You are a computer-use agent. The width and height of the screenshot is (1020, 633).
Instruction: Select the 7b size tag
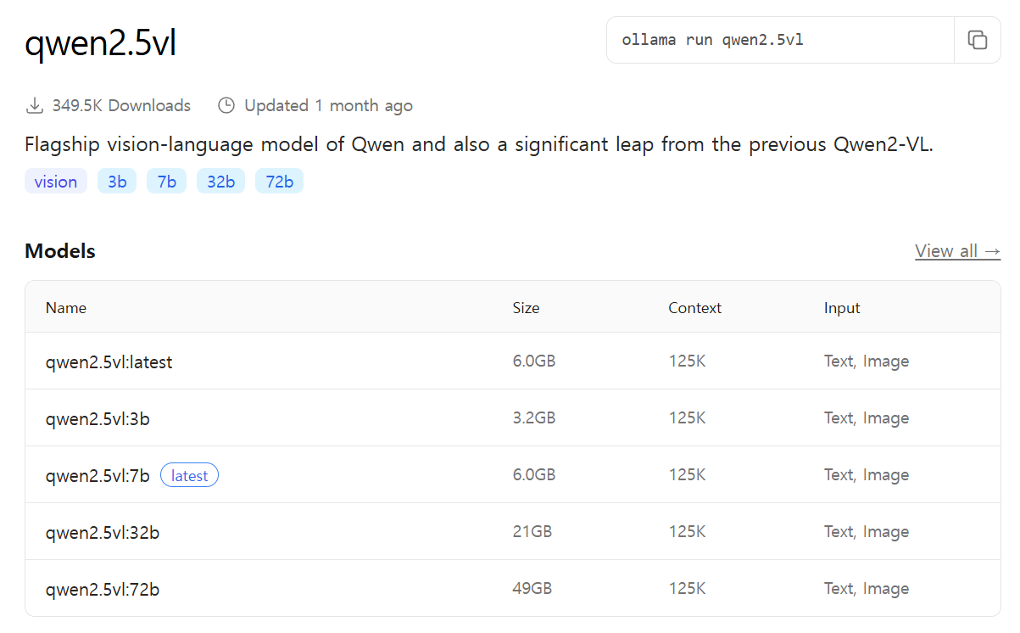[166, 182]
